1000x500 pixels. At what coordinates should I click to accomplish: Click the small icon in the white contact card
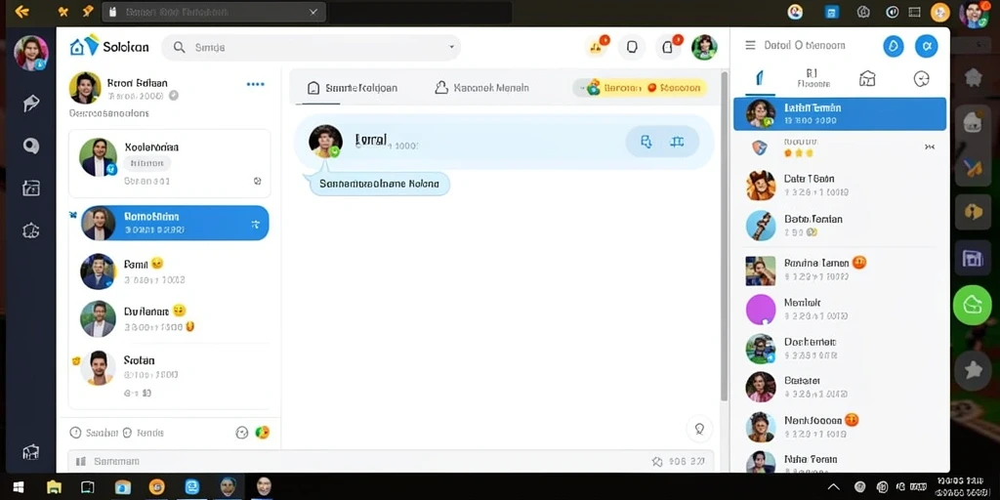[x=257, y=181]
